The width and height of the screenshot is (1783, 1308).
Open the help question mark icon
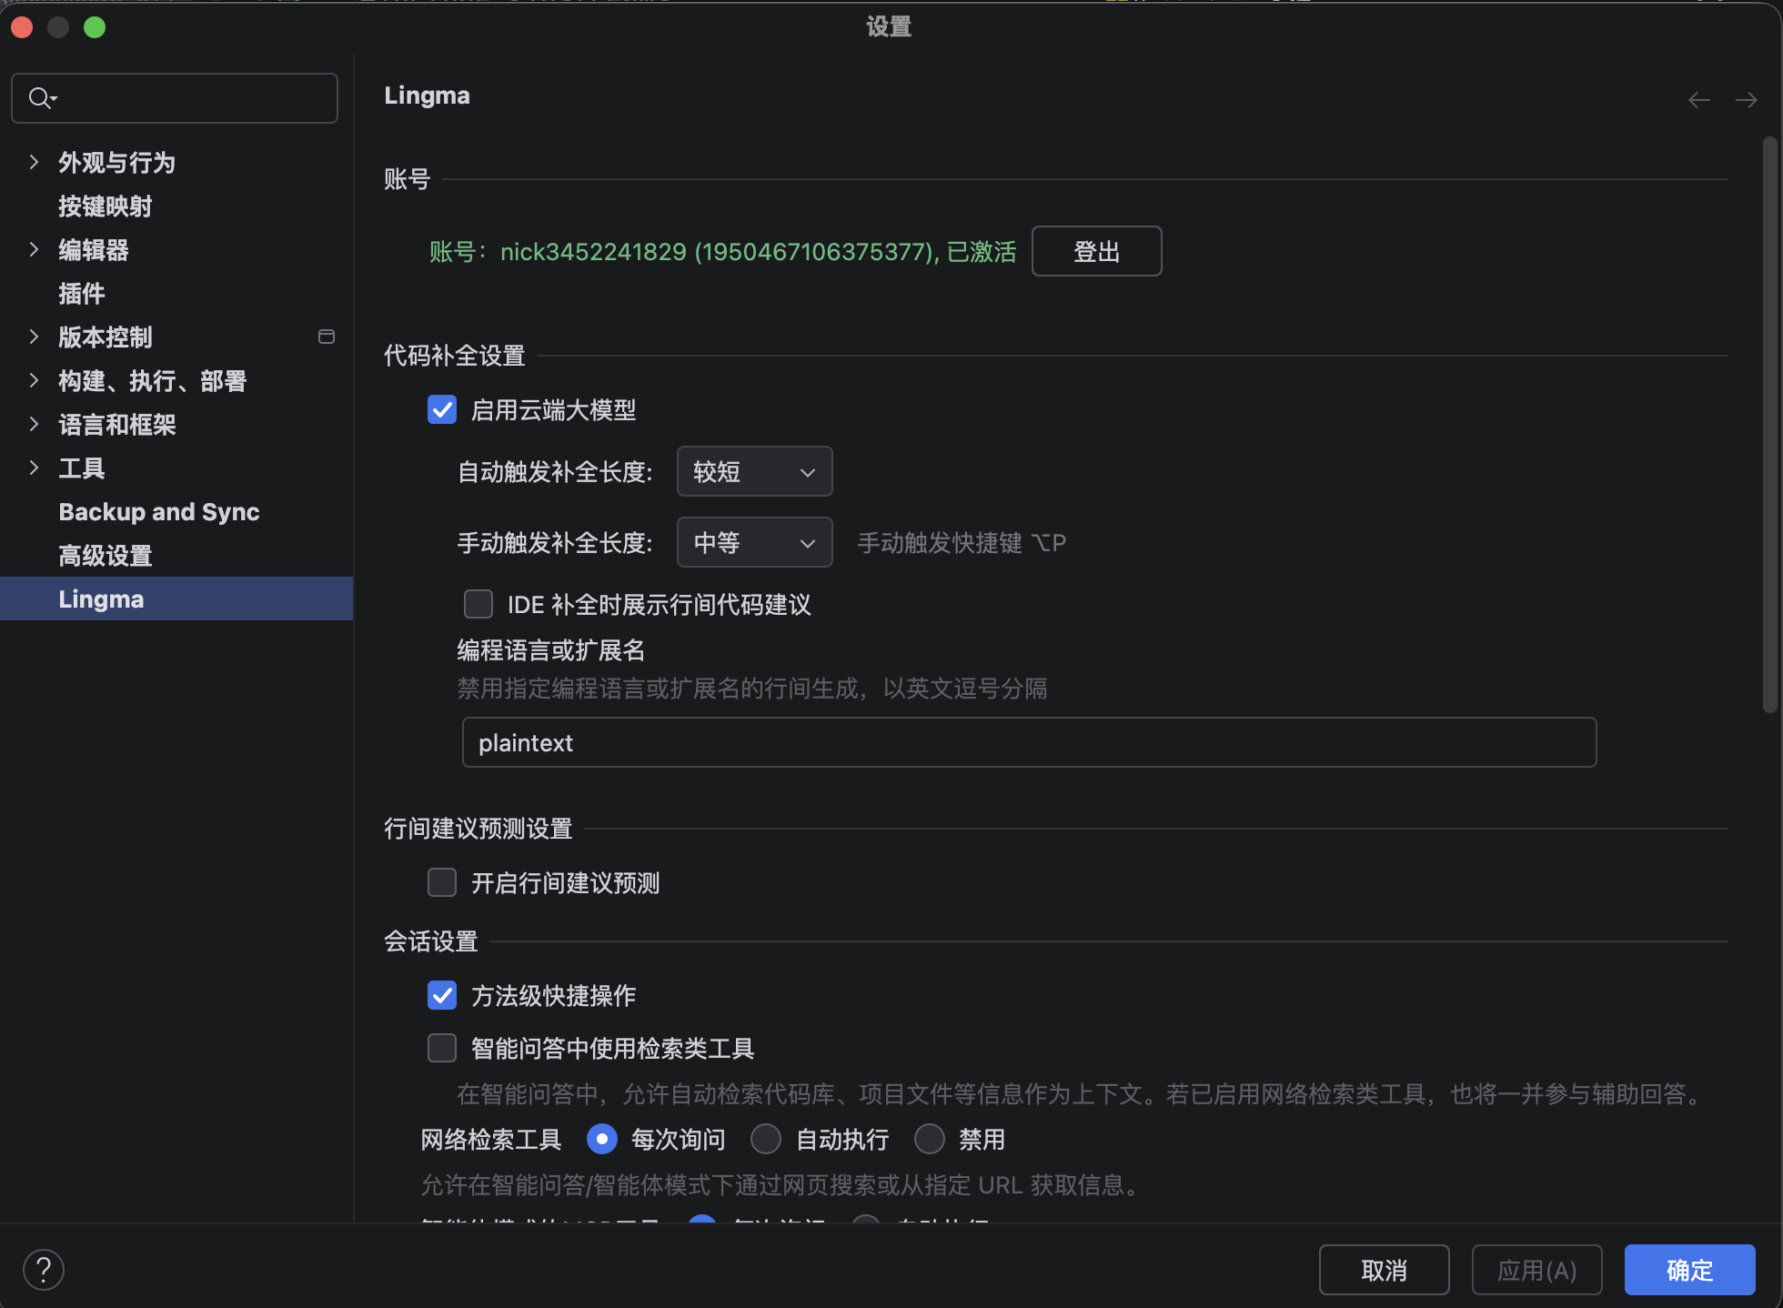coord(44,1269)
